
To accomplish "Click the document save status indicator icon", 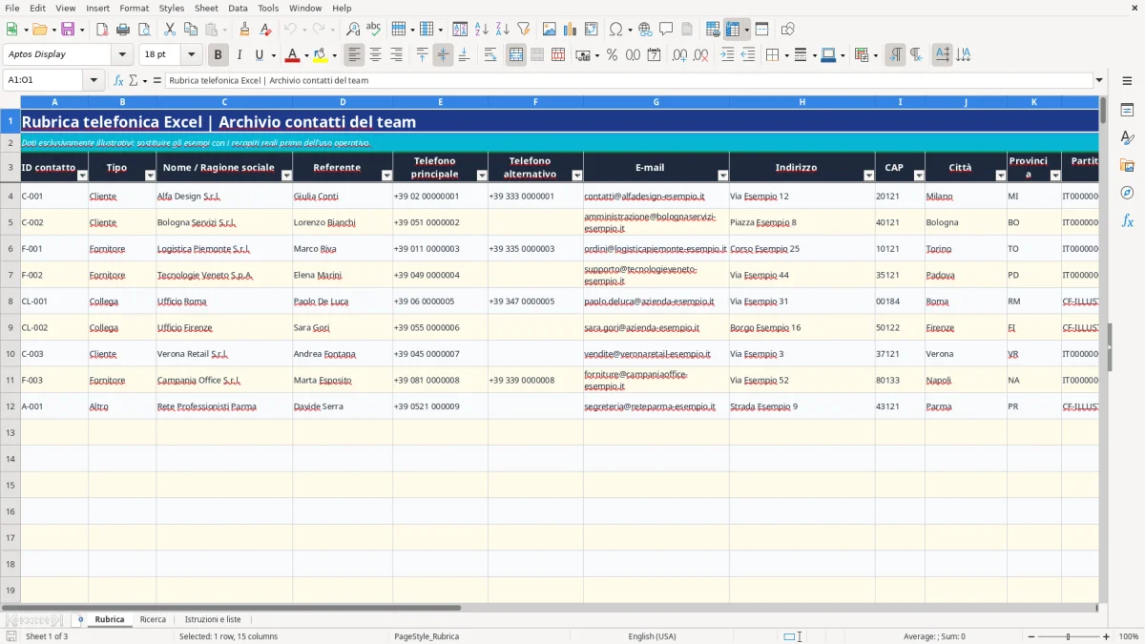I will (x=11, y=636).
